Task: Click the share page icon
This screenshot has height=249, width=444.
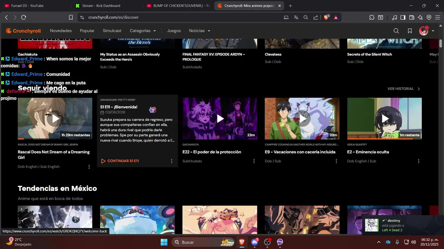Action: (x=316, y=17)
